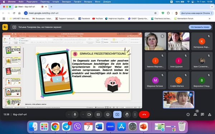Open Microsoft Word from the Dock
The width and height of the screenshot is (215, 134).
click(x=99, y=126)
